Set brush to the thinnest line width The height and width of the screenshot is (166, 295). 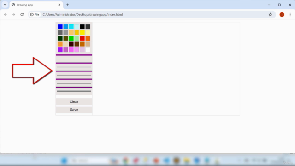[x=74, y=59]
